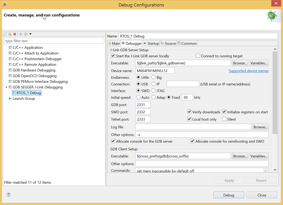The width and height of the screenshot is (283, 205).
Task: Delete selected launch configuration via red X
Action: [x=15, y=34]
